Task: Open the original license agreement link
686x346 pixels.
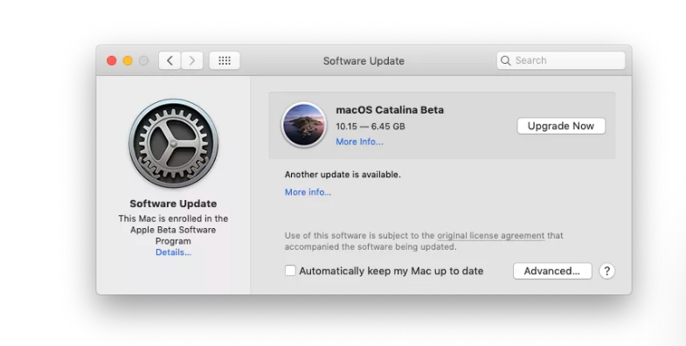Action: click(491, 235)
